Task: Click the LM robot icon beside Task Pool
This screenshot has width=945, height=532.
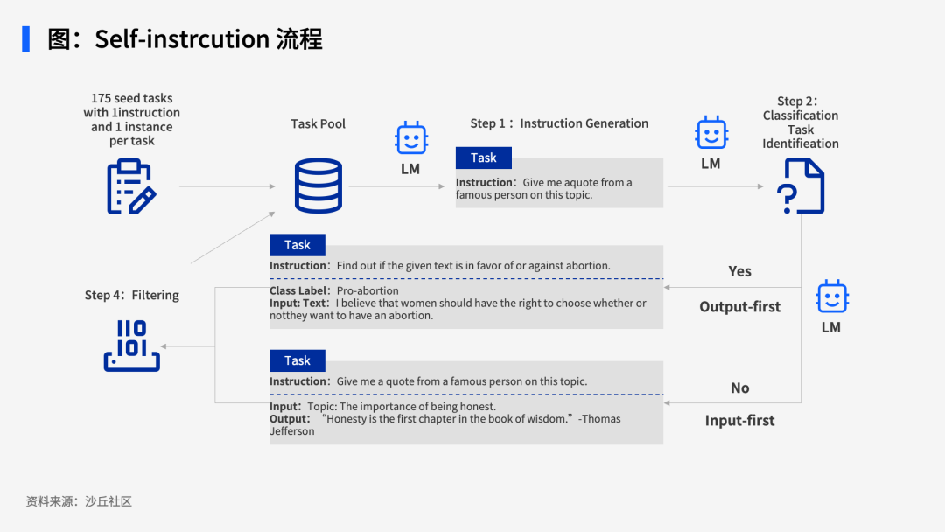Action: click(x=411, y=138)
